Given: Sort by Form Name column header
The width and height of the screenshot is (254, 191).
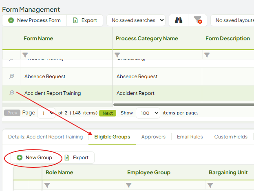Looking at the screenshot, I should [x=38, y=39].
